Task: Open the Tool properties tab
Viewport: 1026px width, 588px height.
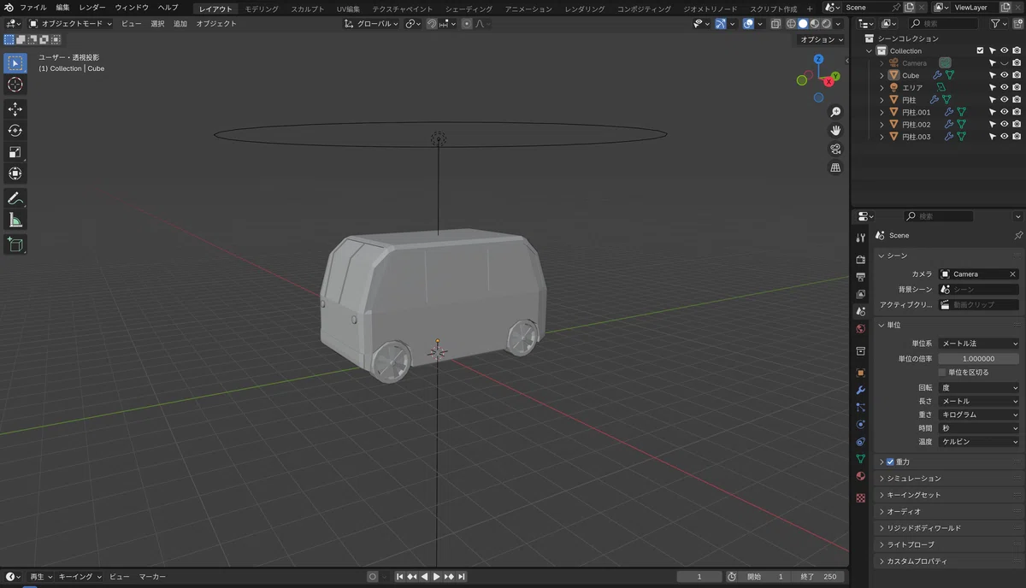Action: [861, 238]
